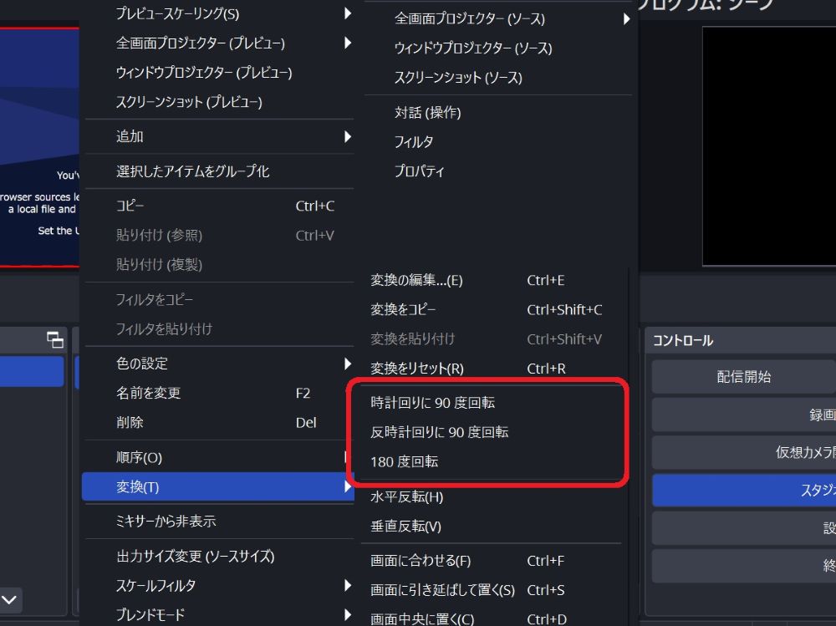
Task: Select 変換をリセット(R)
Action: click(492, 368)
